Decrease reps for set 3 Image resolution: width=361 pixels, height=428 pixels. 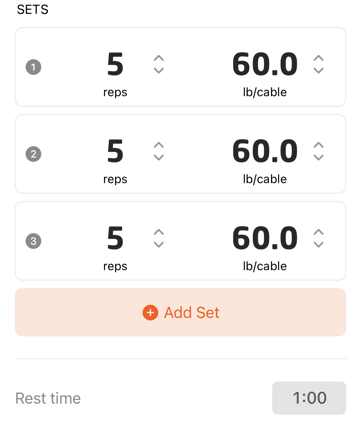(159, 245)
